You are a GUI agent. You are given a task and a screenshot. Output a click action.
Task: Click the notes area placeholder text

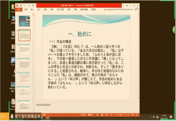(x=44, y=105)
